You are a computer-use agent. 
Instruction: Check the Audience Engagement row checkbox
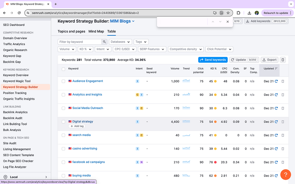point(64,81)
